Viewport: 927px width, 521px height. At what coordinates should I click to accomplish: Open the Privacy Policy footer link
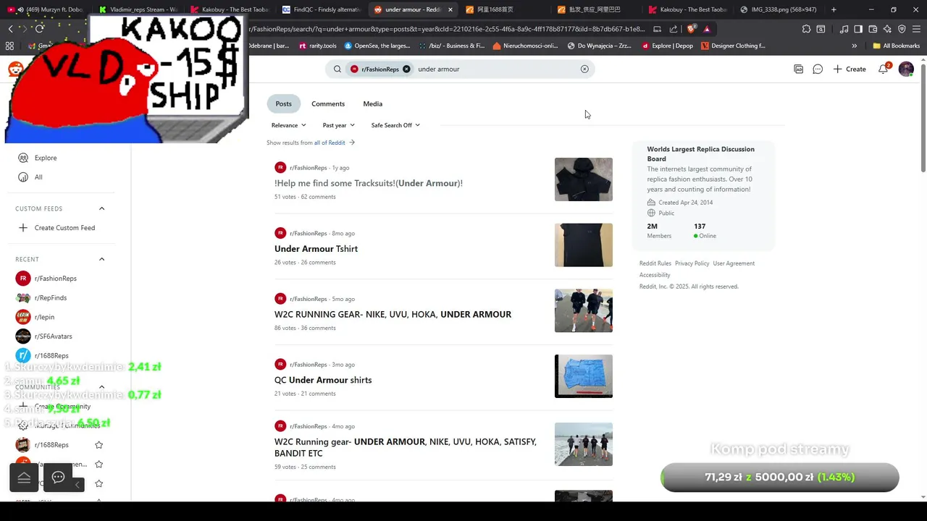tap(692, 263)
